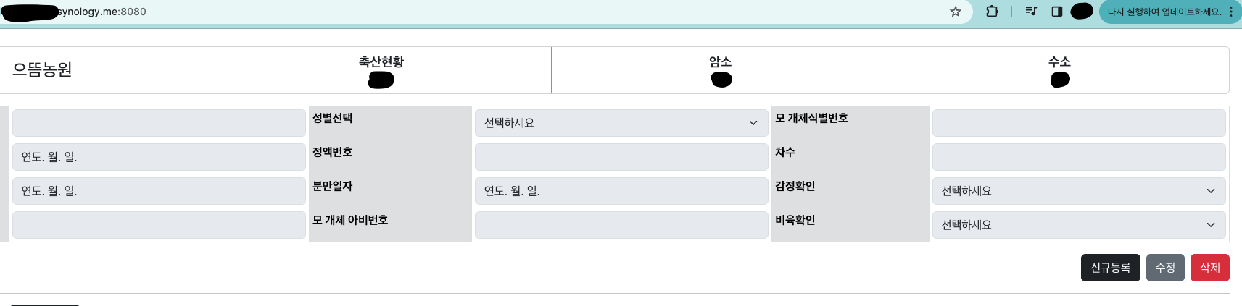Switch to the 축산현황 tab
The width and height of the screenshot is (1242, 306).
[x=381, y=70]
